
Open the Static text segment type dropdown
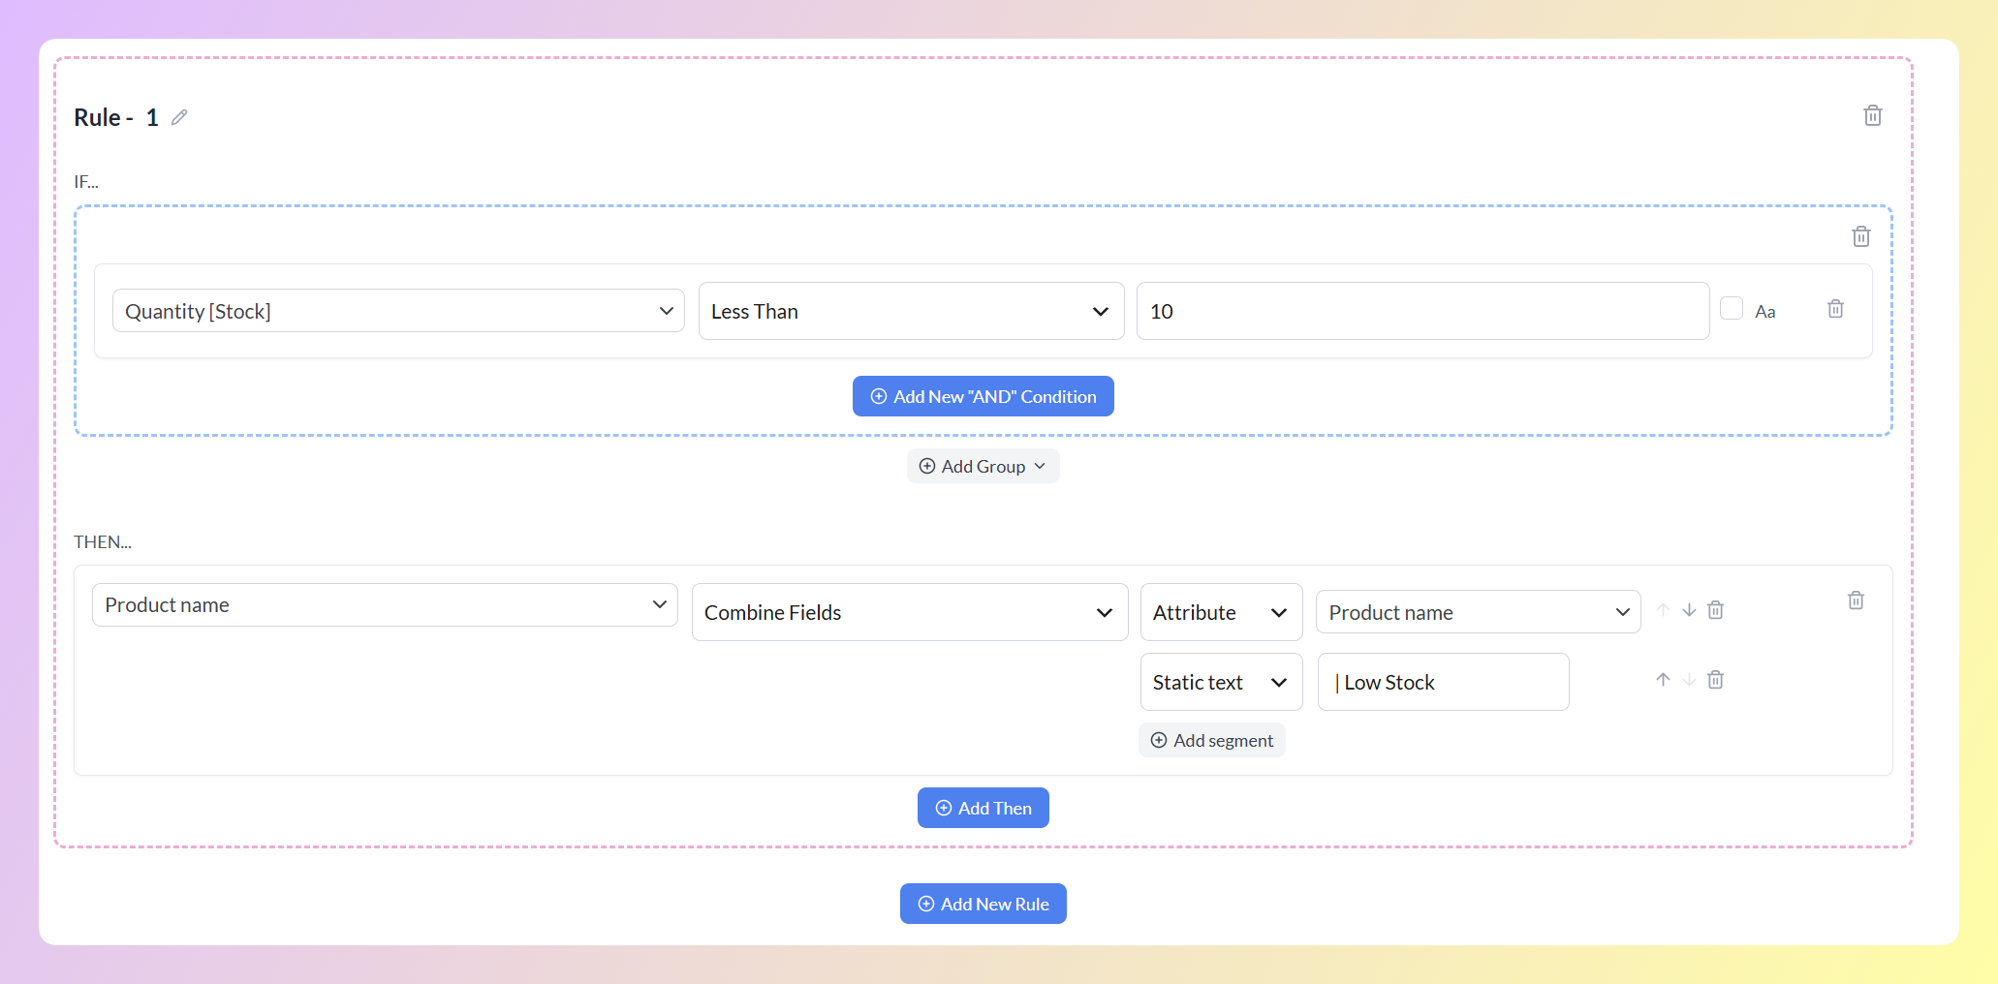[1221, 682]
